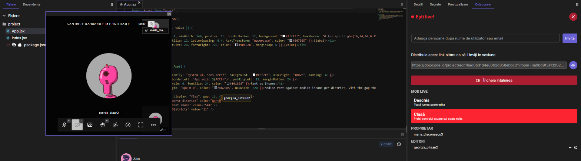Switch to the Dependențe tab
This screenshot has height=161, width=581.
[x=31, y=4]
